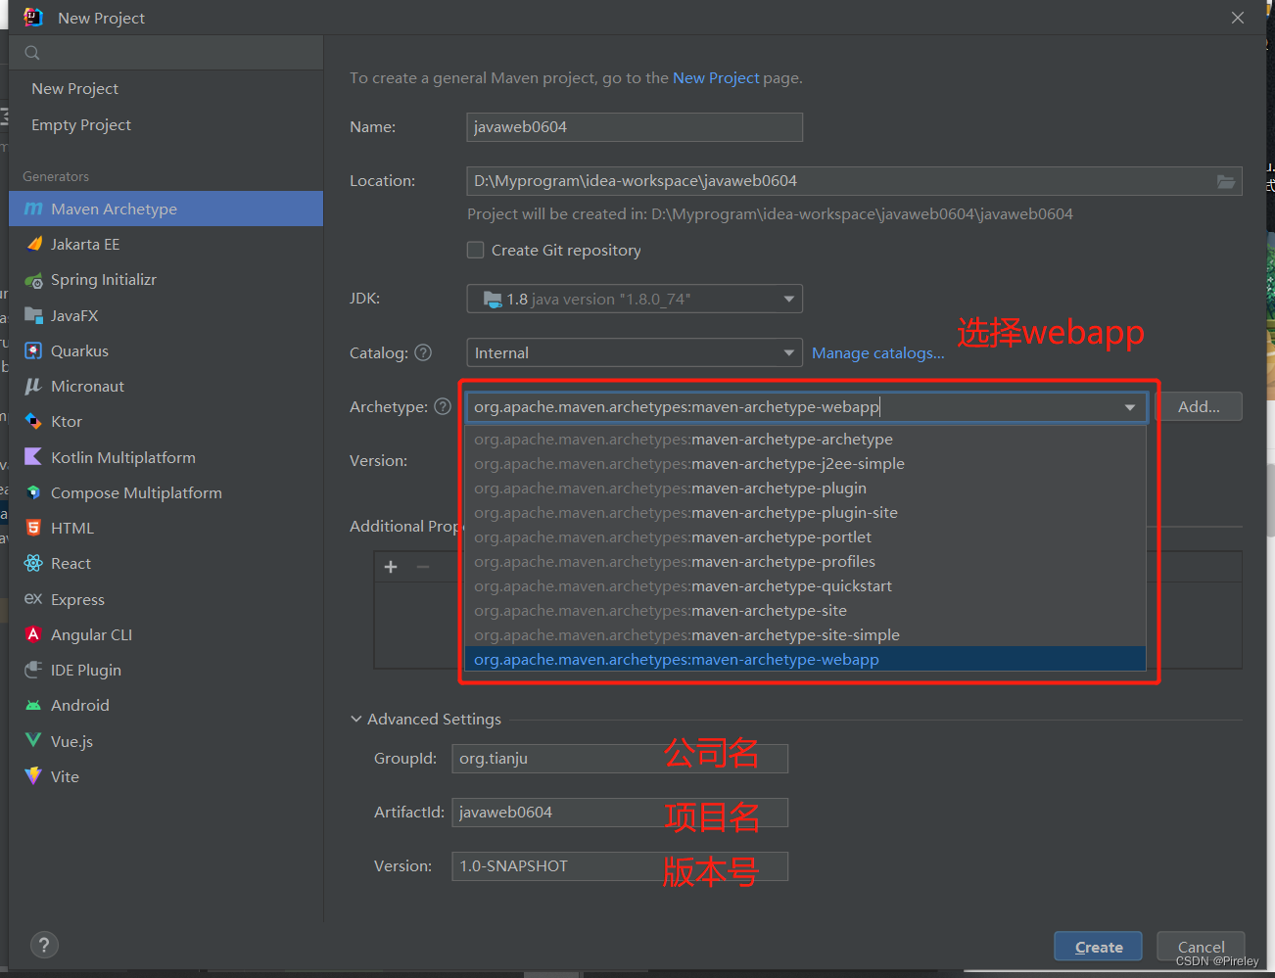Viewport: 1275px width, 978px height.
Task: Select the JavaFX generator icon
Action: (x=33, y=315)
